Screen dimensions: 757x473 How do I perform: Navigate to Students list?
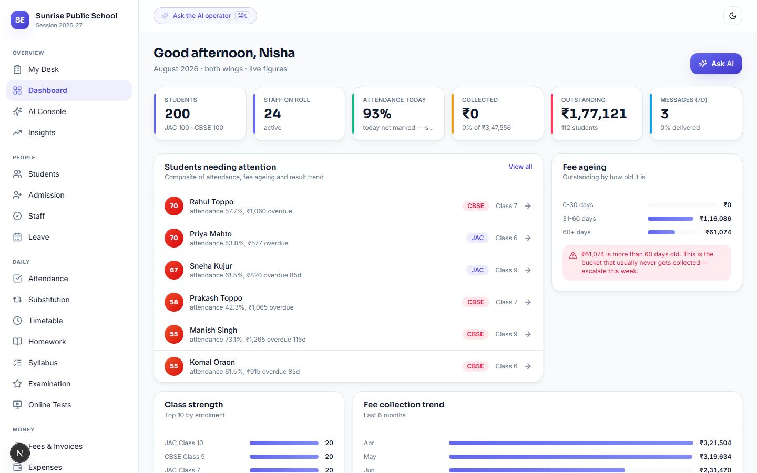(69, 174)
